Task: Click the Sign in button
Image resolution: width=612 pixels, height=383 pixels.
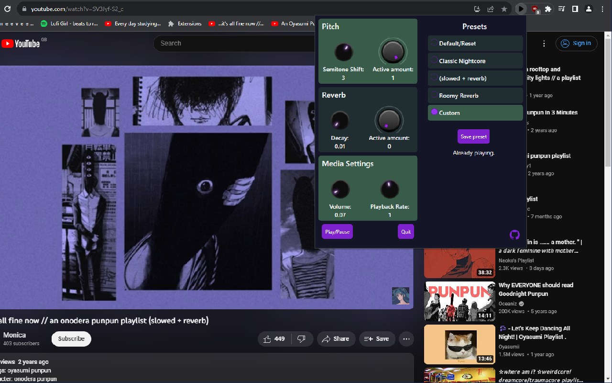Action: coord(576,43)
